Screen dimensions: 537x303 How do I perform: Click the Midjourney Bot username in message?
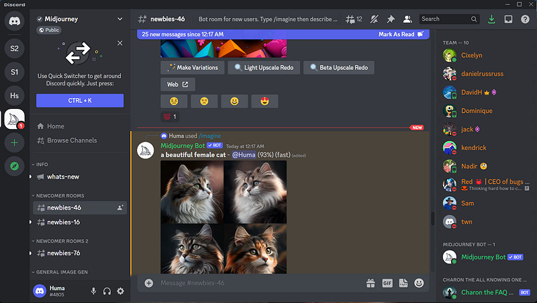point(183,146)
